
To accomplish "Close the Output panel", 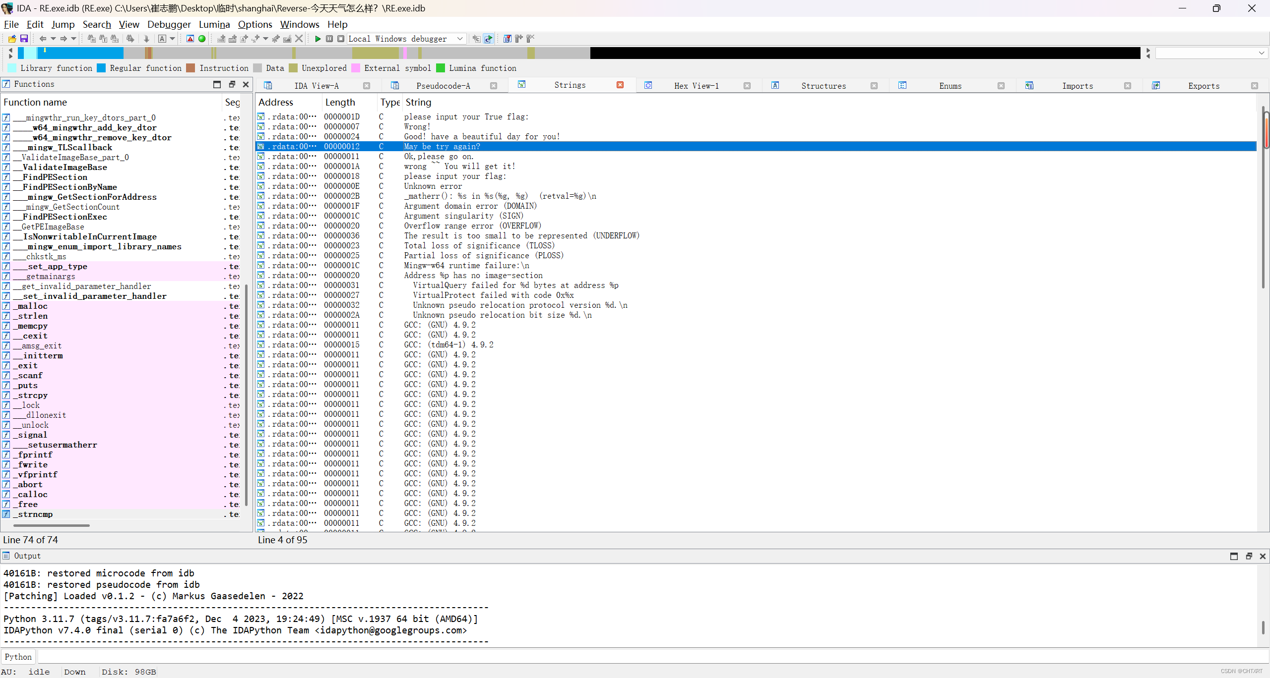I will [1263, 556].
